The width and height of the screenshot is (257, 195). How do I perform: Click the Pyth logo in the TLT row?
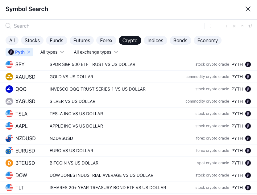click(248, 188)
